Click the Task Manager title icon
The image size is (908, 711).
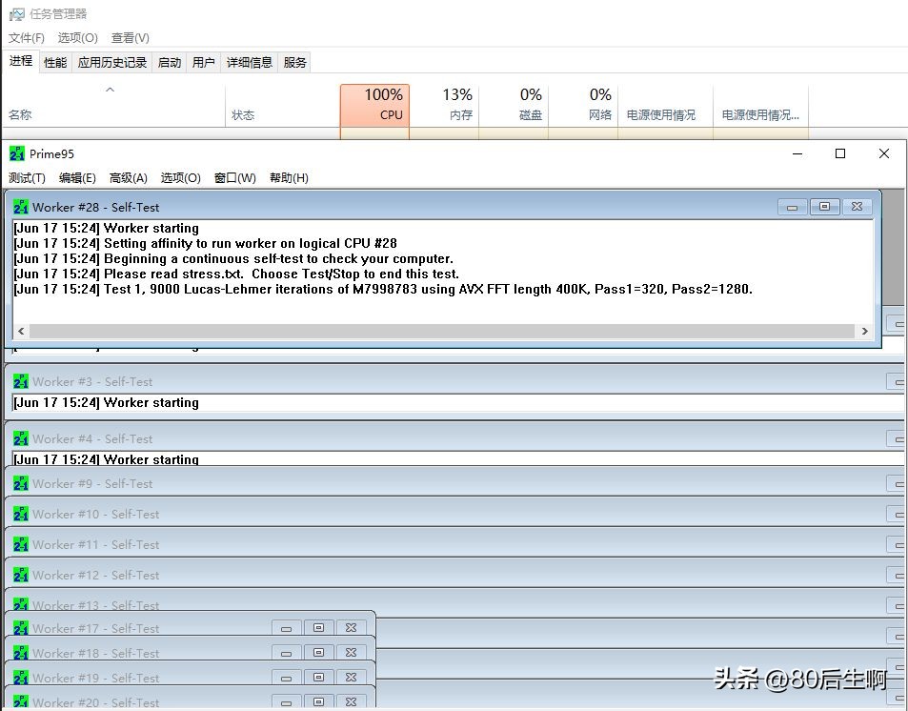pos(17,14)
